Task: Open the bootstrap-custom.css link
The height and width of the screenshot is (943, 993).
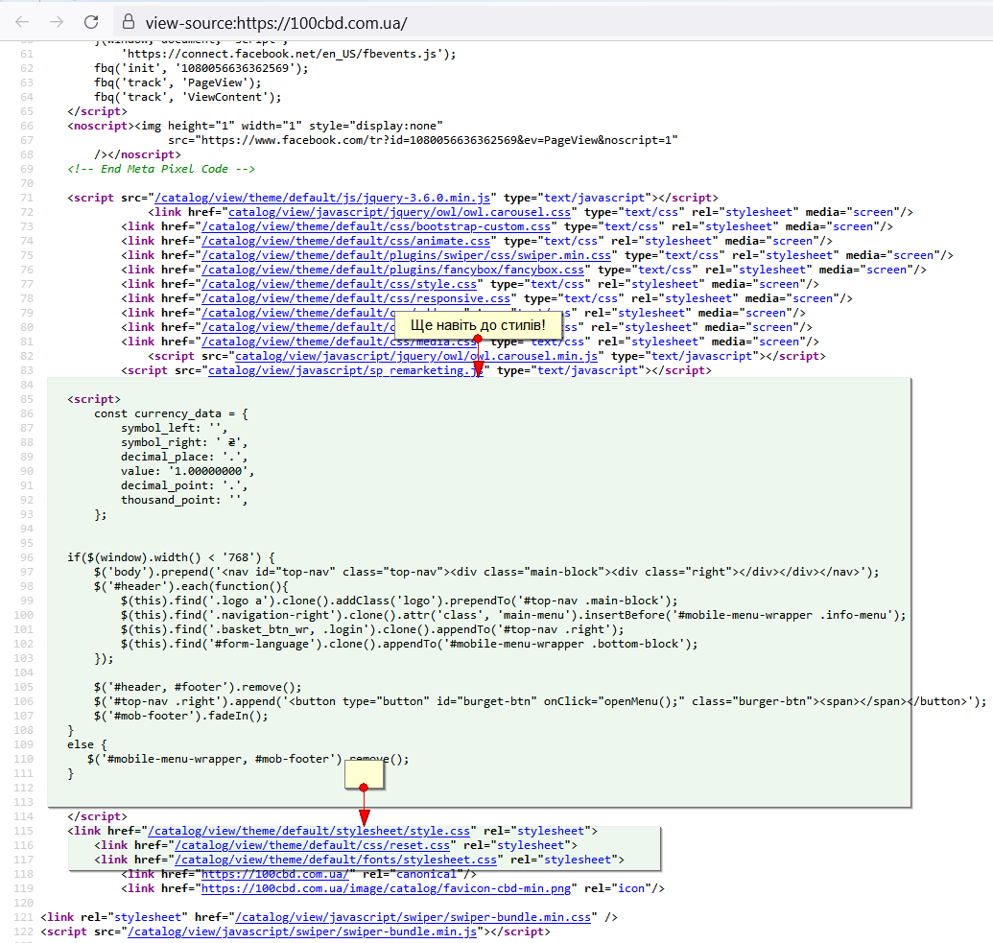Action: (x=376, y=226)
